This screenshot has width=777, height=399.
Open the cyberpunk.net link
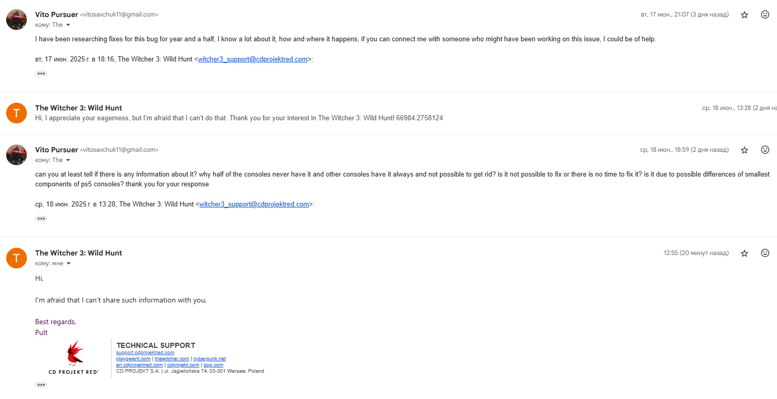pyautogui.click(x=210, y=359)
